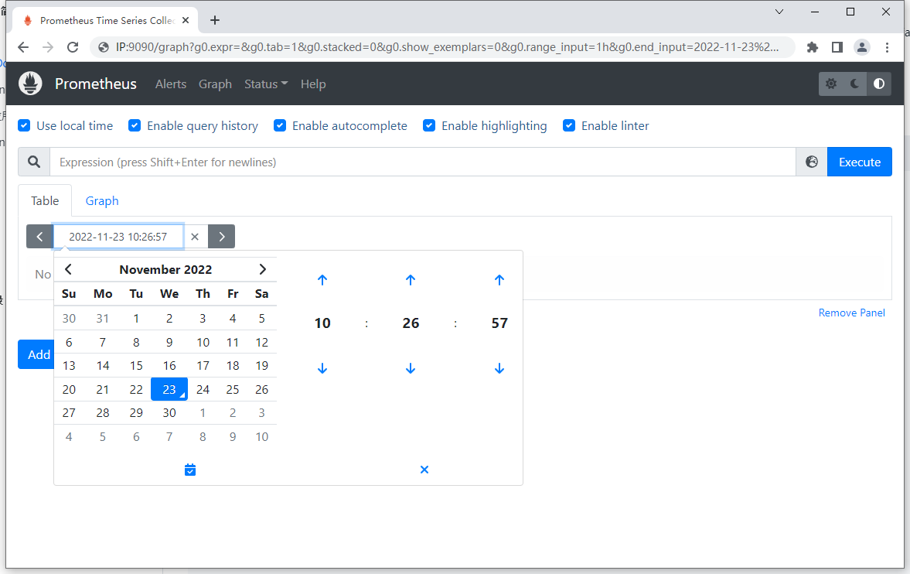The height and width of the screenshot is (574, 910).
Task: Toggle Enable highlighting checkbox
Action: [429, 125]
